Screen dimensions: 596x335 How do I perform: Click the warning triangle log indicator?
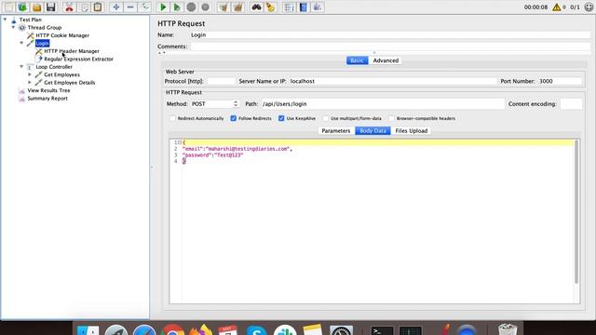click(557, 7)
